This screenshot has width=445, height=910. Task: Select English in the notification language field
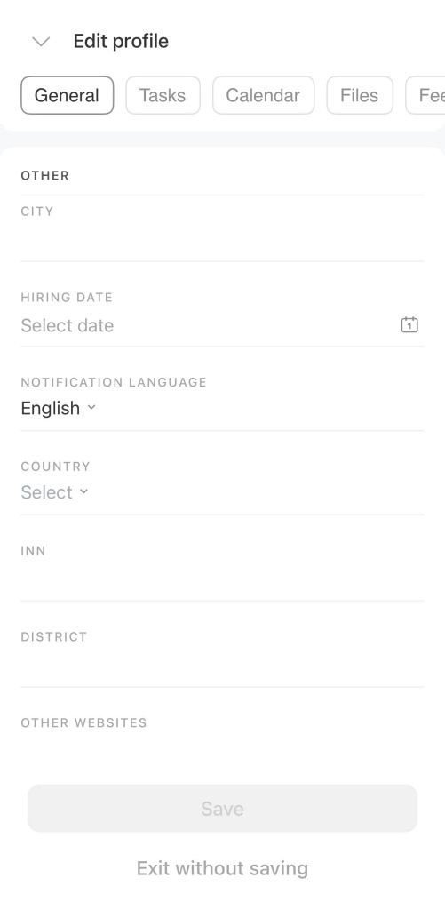coord(51,408)
